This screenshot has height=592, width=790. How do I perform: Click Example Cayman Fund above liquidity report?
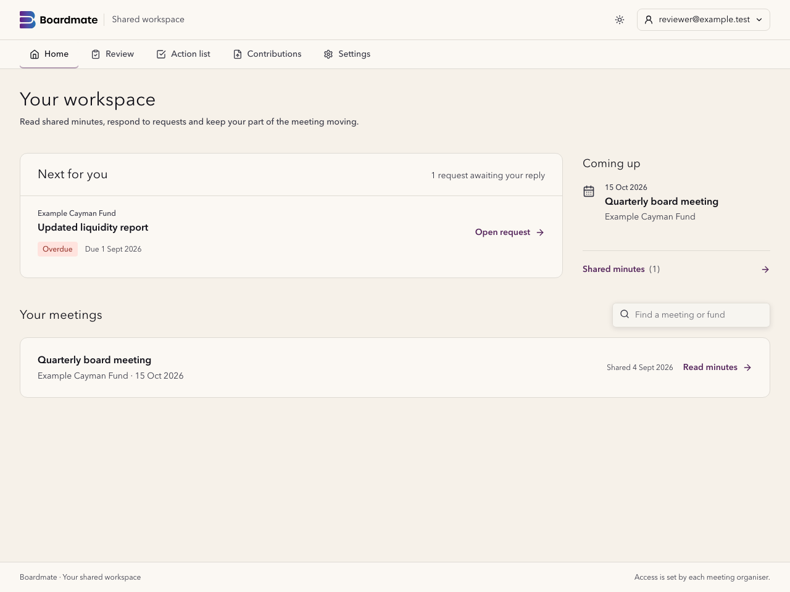tap(77, 213)
